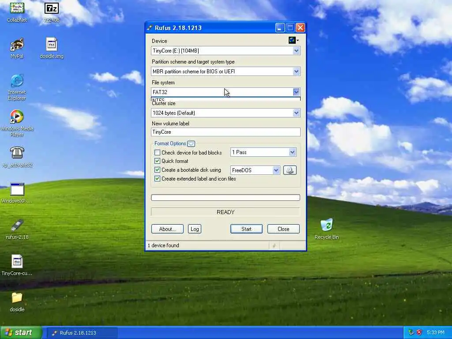The image size is (452, 339).
Task: Select the MyPal desktop shortcut
Action: coord(17,48)
